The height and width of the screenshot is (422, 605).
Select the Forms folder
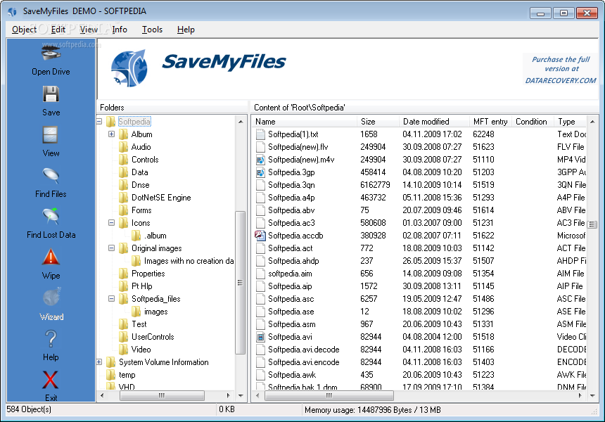(x=141, y=210)
